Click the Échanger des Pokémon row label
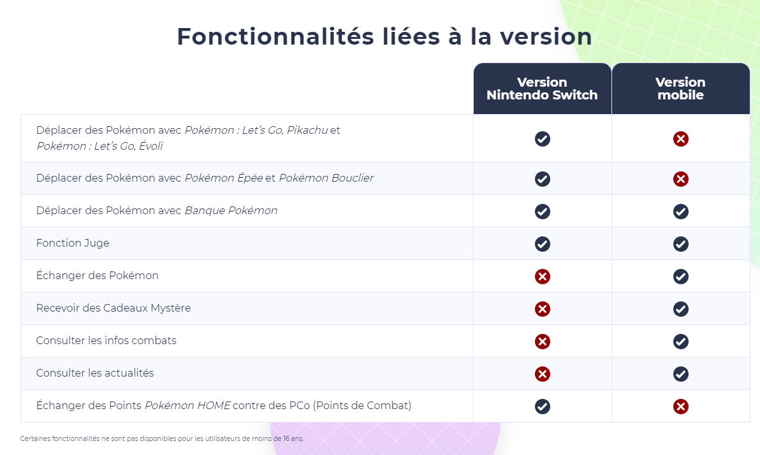 click(x=97, y=275)
